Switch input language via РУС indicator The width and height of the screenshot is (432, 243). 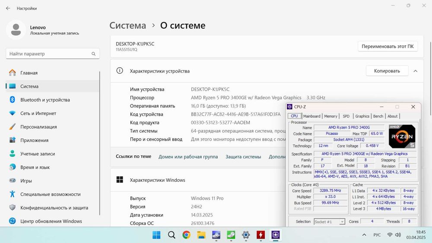click(377, 235)
